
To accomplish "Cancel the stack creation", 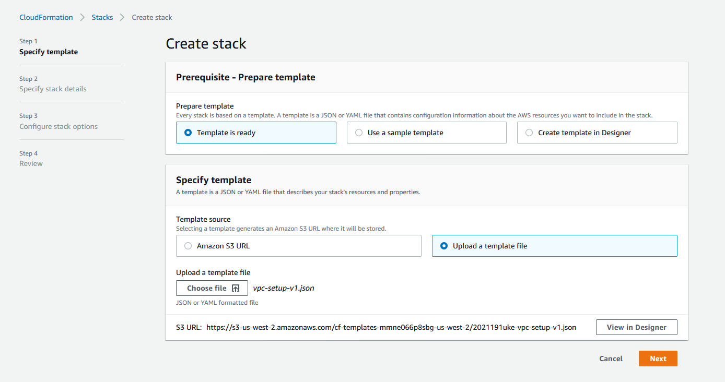I will [x=611, y=359].
